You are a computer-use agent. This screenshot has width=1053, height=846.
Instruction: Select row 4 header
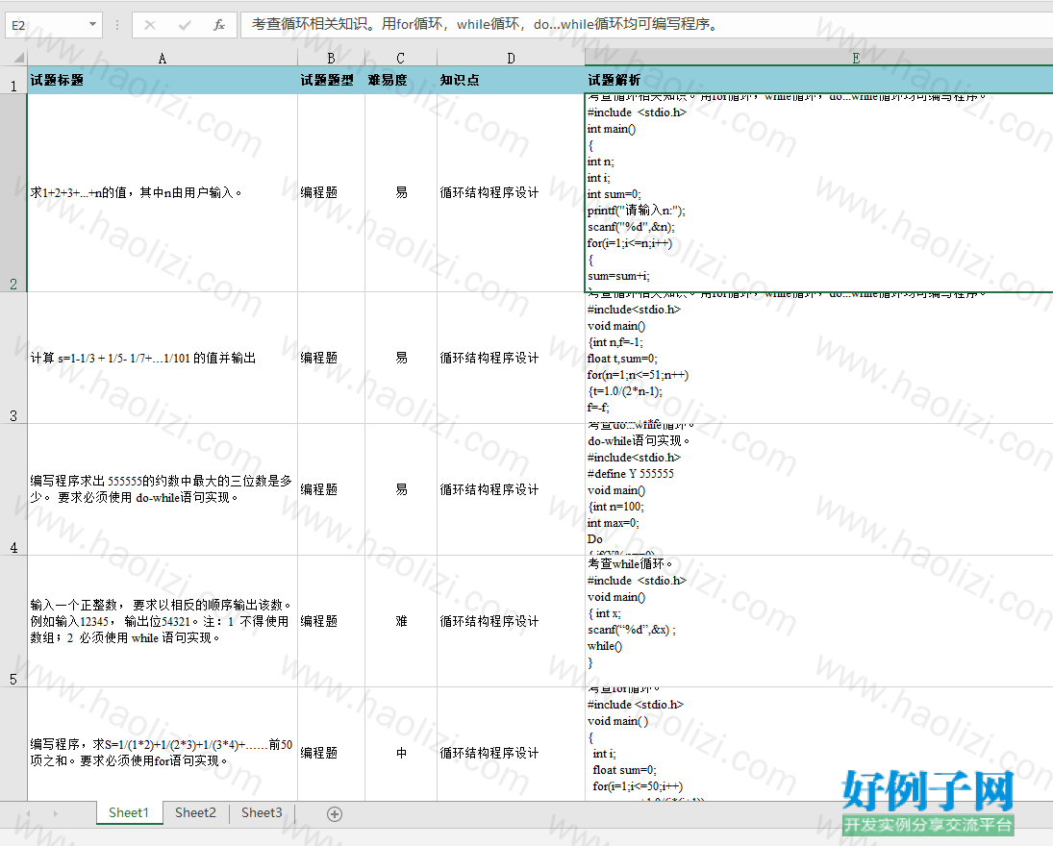[x=13, y=489]
